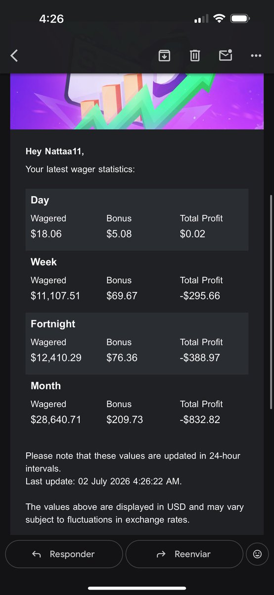Tap the Day statistics heading

click(40, 200)
